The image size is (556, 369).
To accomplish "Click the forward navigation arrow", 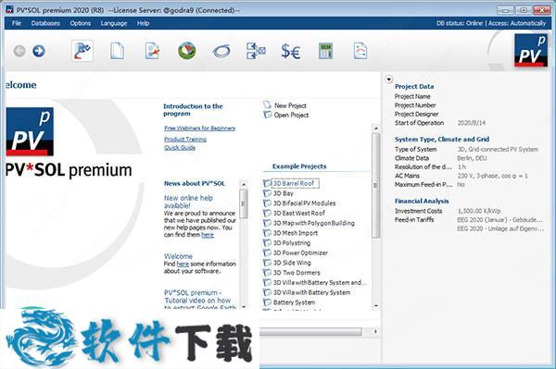I will coord(39,51).
